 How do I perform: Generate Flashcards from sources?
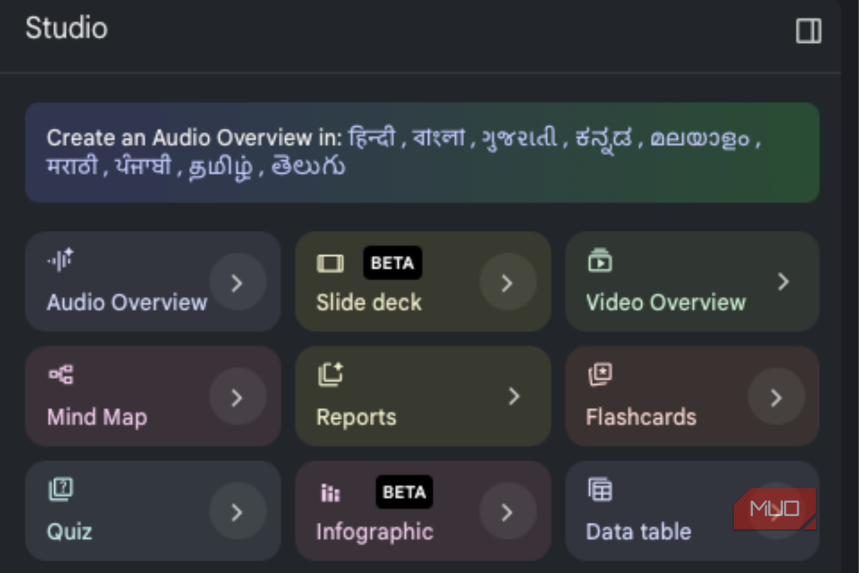click(692, 396)
